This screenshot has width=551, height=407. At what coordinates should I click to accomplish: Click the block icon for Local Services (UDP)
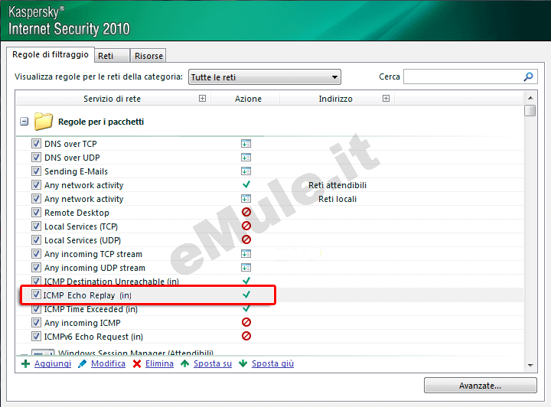click(x=246, y=239)
